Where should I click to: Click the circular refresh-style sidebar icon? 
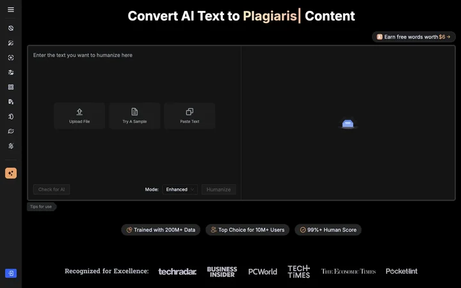11,28
